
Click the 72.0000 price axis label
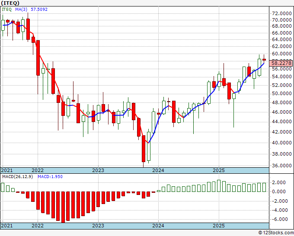click(282, 14)
